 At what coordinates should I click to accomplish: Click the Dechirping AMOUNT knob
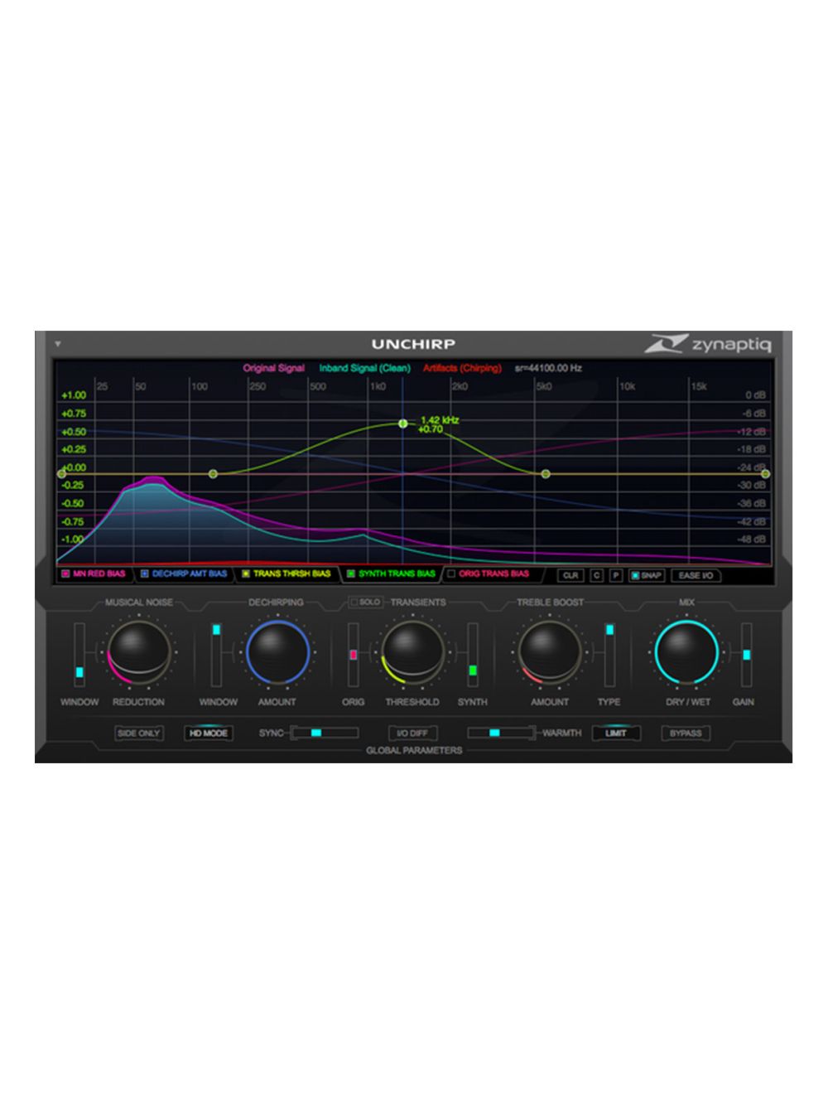tap(277, 652)
